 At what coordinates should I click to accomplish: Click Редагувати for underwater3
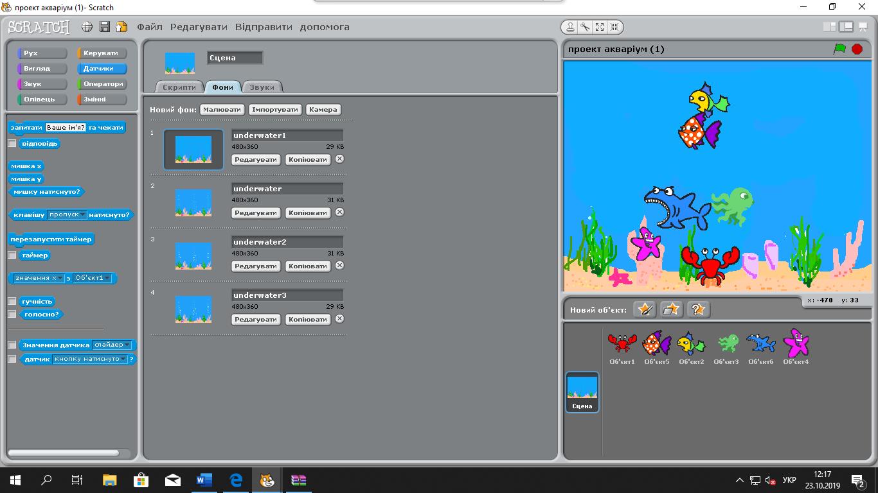point(256,320)
